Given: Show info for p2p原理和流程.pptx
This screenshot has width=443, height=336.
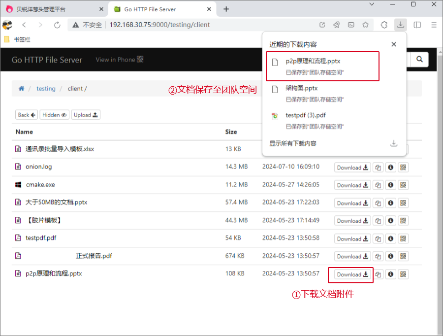Looking at the screenshot, I should click(390, 274).
